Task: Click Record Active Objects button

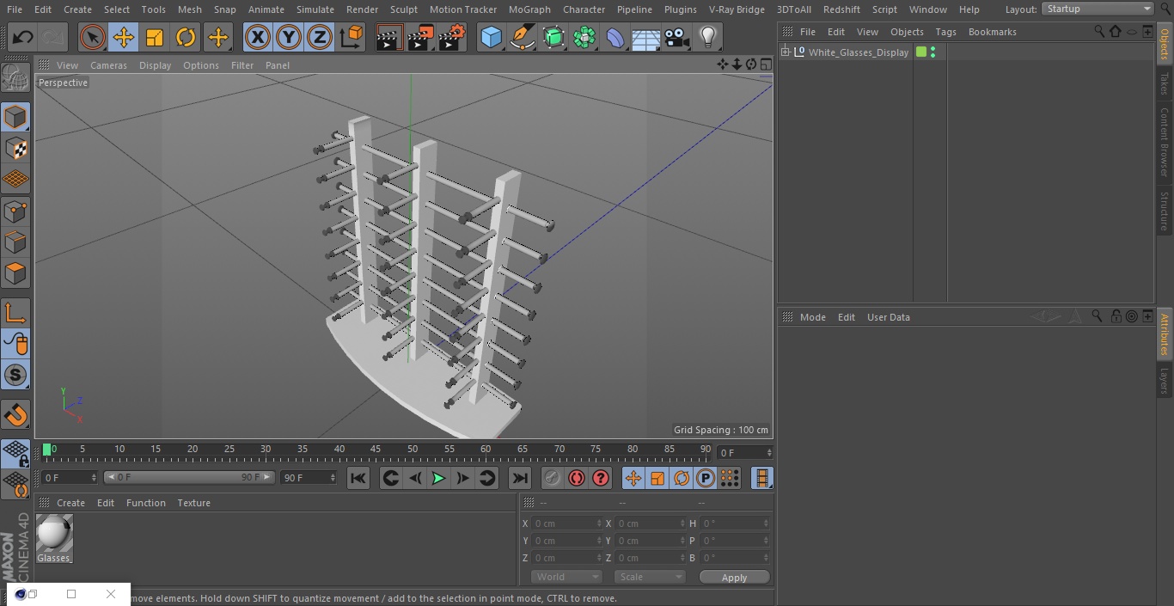Action: click(x=553, y=478)
